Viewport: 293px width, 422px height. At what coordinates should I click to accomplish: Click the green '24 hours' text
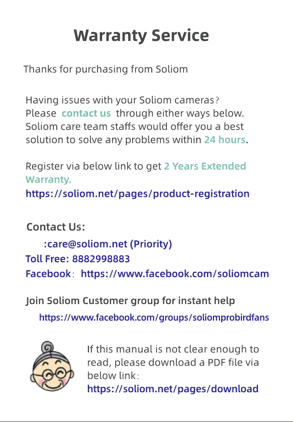click(x=224, y=140)
